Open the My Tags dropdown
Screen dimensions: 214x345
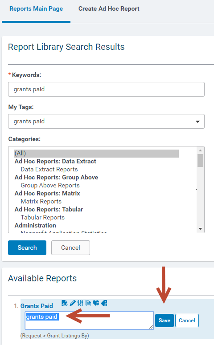[x=106, y=121]
